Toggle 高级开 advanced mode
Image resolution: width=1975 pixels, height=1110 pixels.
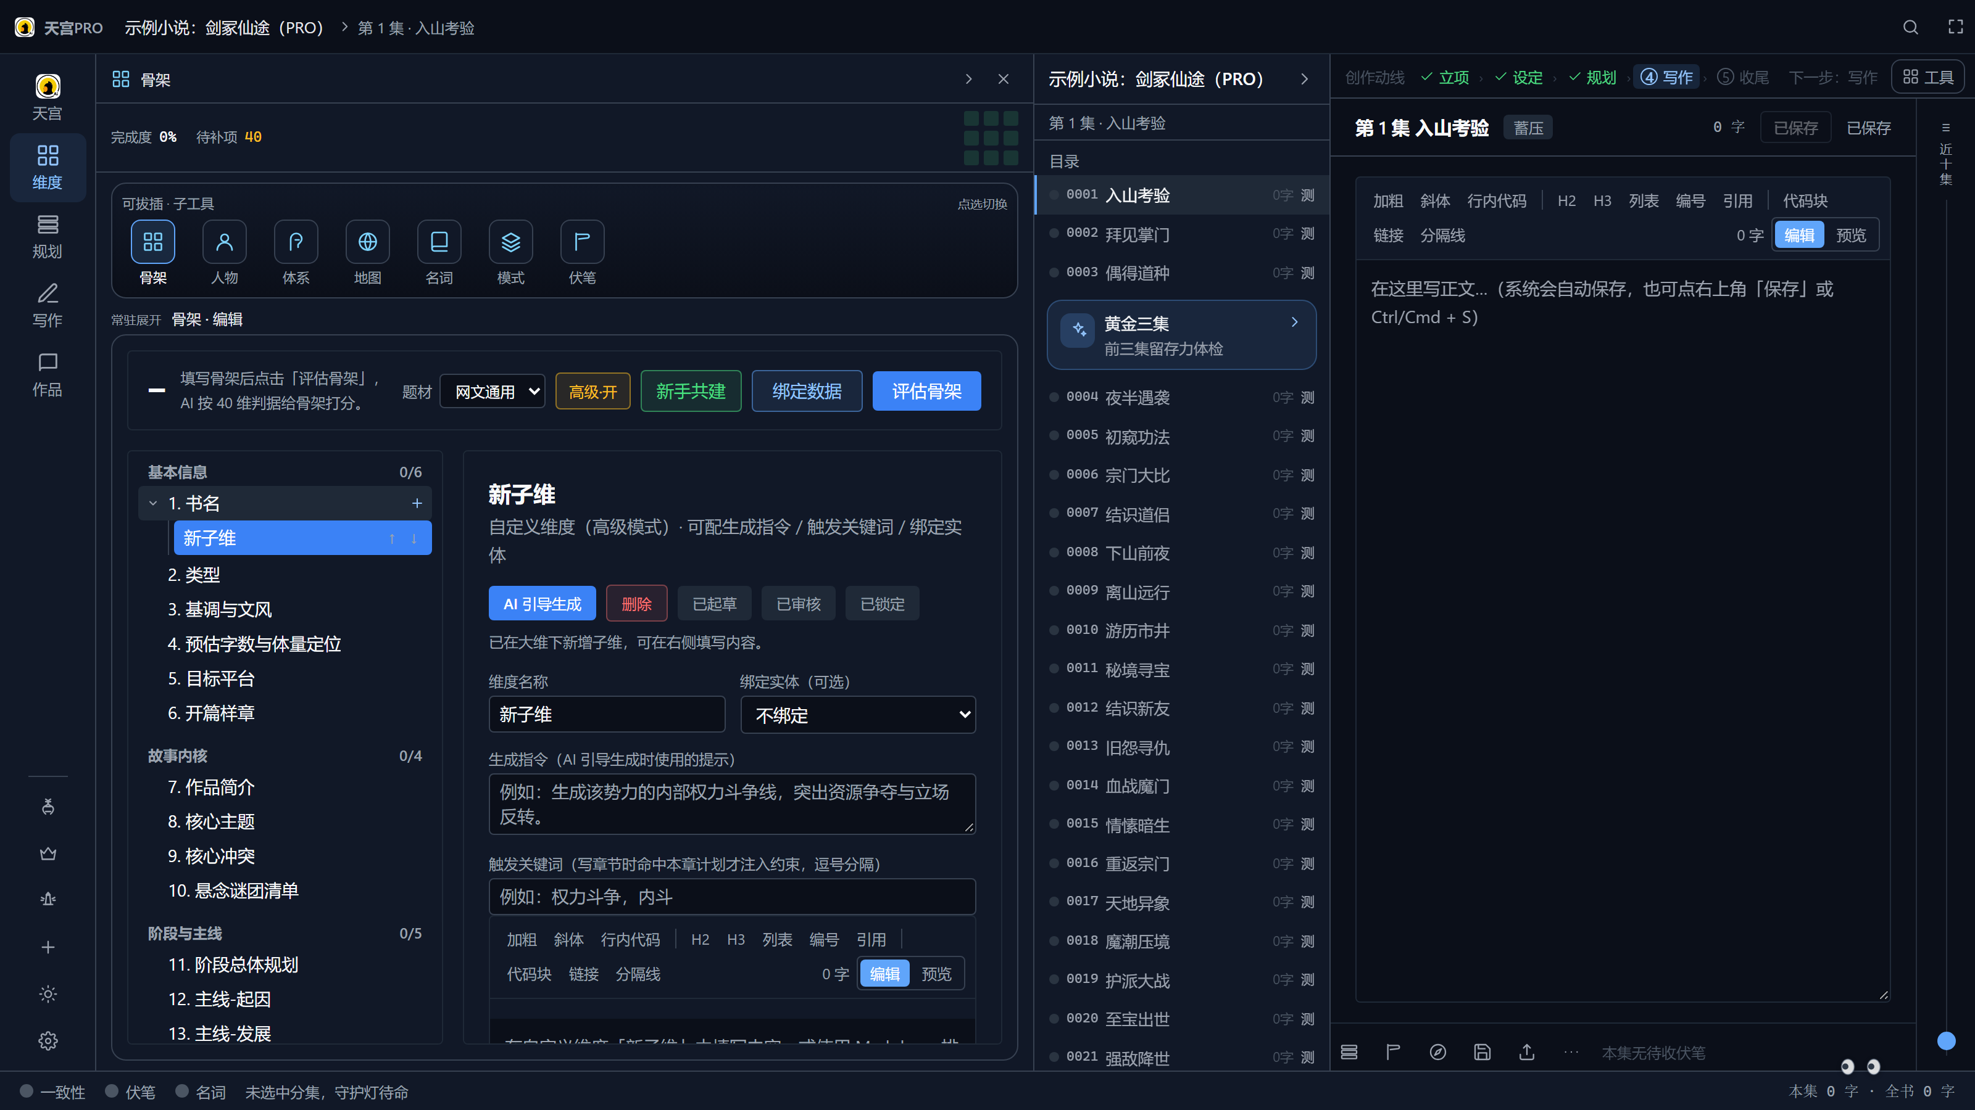(x=592, y=392)
